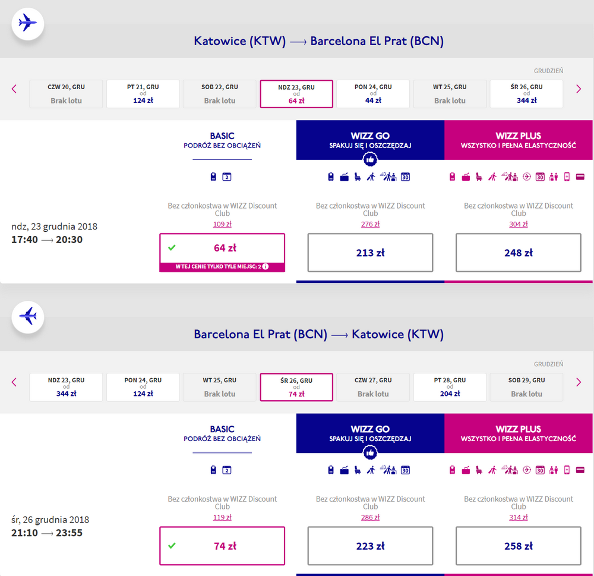Select outbound date NDZ 23, GRU 64 zł
Viewport: 594px width, 576px height.
pos(296,94)
